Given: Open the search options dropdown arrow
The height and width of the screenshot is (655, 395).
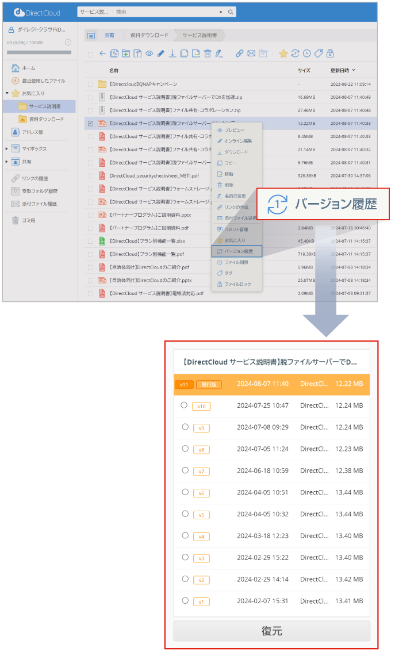Looking at the screenshot, I should [221, 12].
